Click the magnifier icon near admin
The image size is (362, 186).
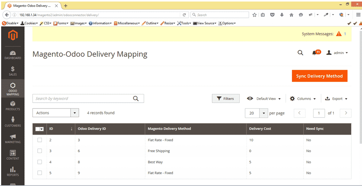[300, 53]
